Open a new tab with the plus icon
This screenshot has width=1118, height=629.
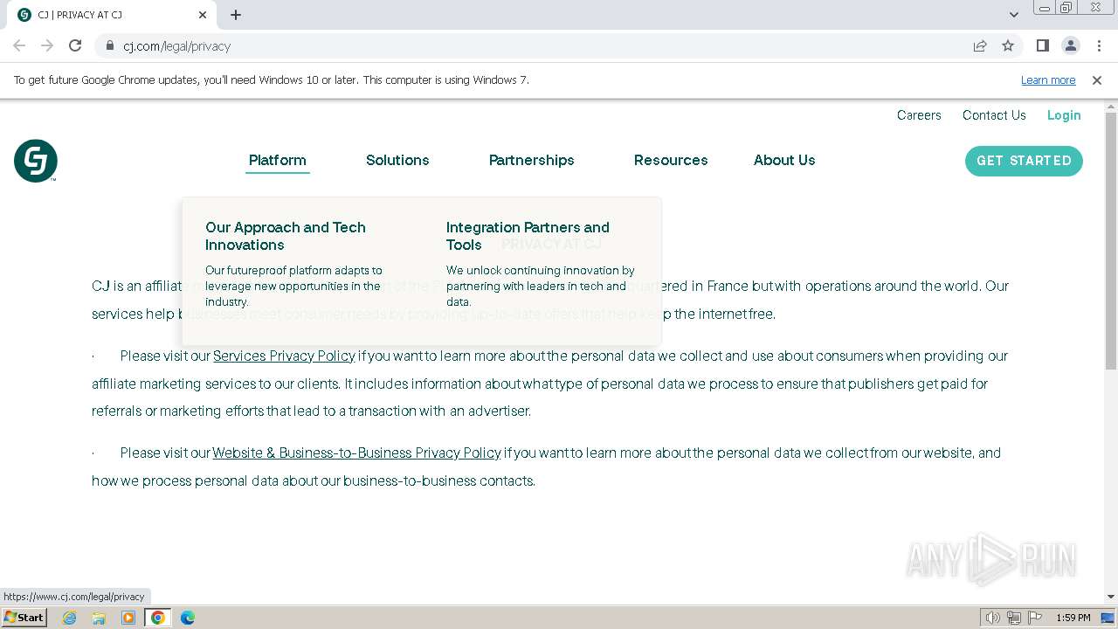tap(236, 15)
